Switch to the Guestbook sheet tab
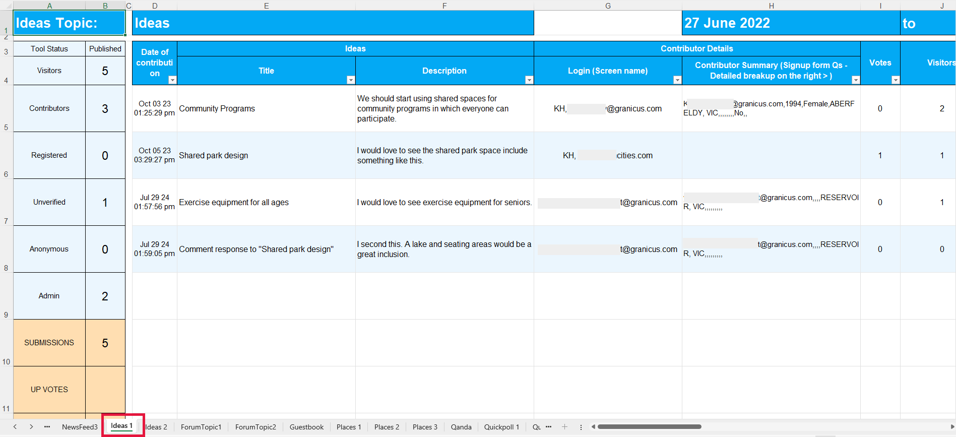This screenshot has height=437, width=956. point(306,427)
